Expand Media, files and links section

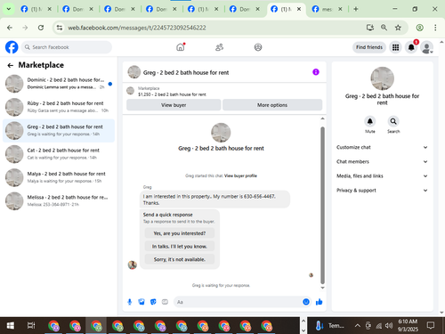coord(382,176)
